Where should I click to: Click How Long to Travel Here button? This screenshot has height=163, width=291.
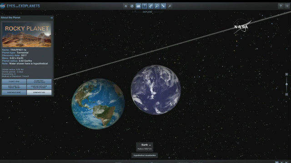click(14, 87)
